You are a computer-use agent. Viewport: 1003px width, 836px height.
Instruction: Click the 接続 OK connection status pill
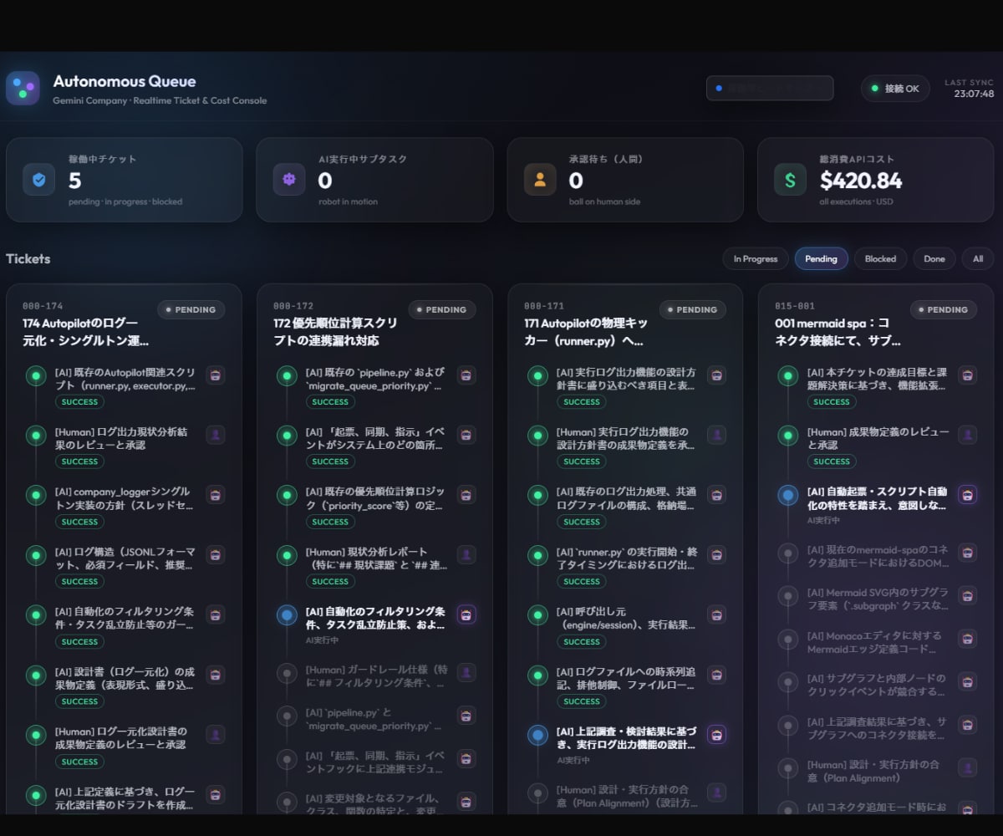pyautogui.click(x=895, y=89)
